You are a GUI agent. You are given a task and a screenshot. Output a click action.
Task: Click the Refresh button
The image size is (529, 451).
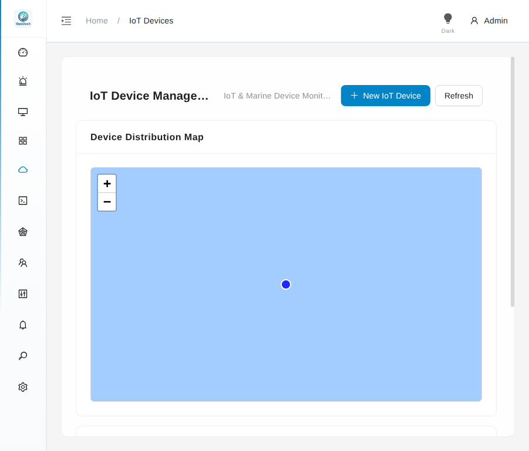click(459, 96)
